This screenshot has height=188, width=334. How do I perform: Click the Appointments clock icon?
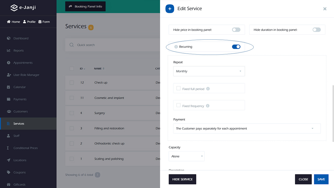pyautogui.click(x=9, y=63)
